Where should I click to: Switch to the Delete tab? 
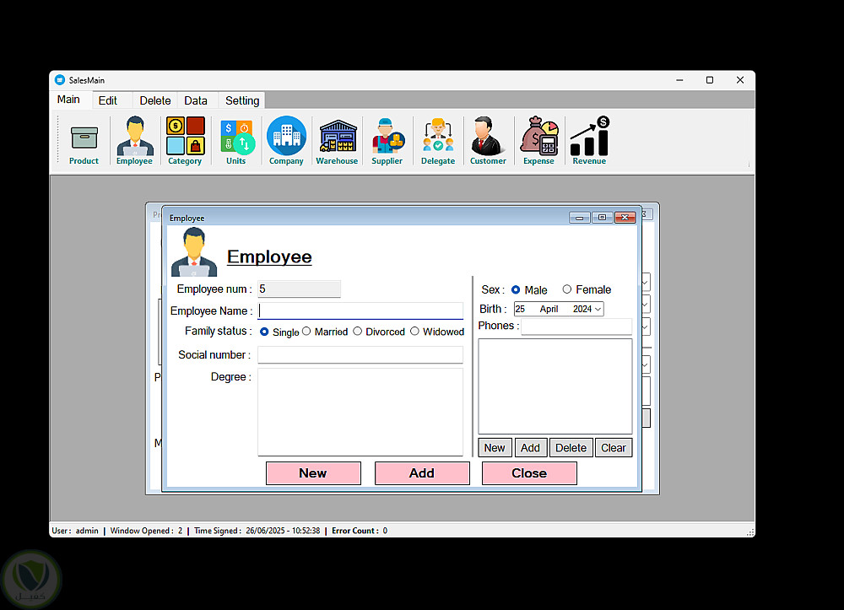point(155,100)
